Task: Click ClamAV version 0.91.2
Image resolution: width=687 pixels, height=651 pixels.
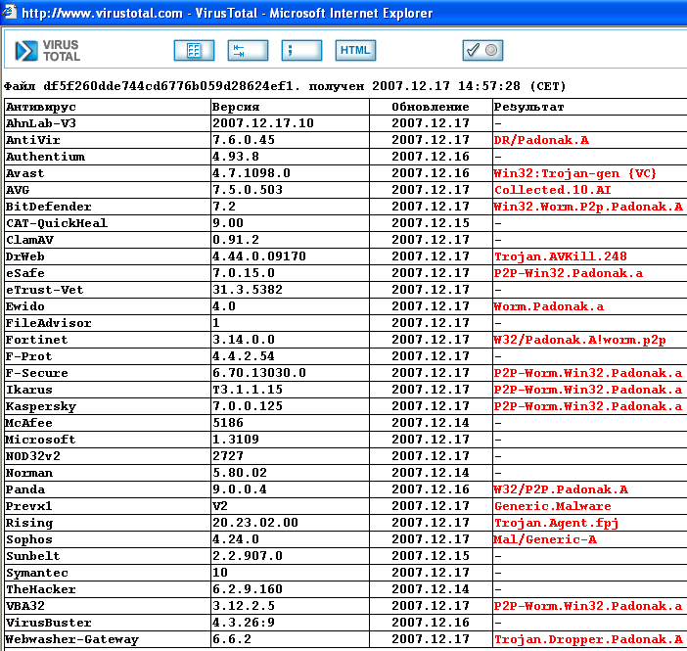Action: 236,240
